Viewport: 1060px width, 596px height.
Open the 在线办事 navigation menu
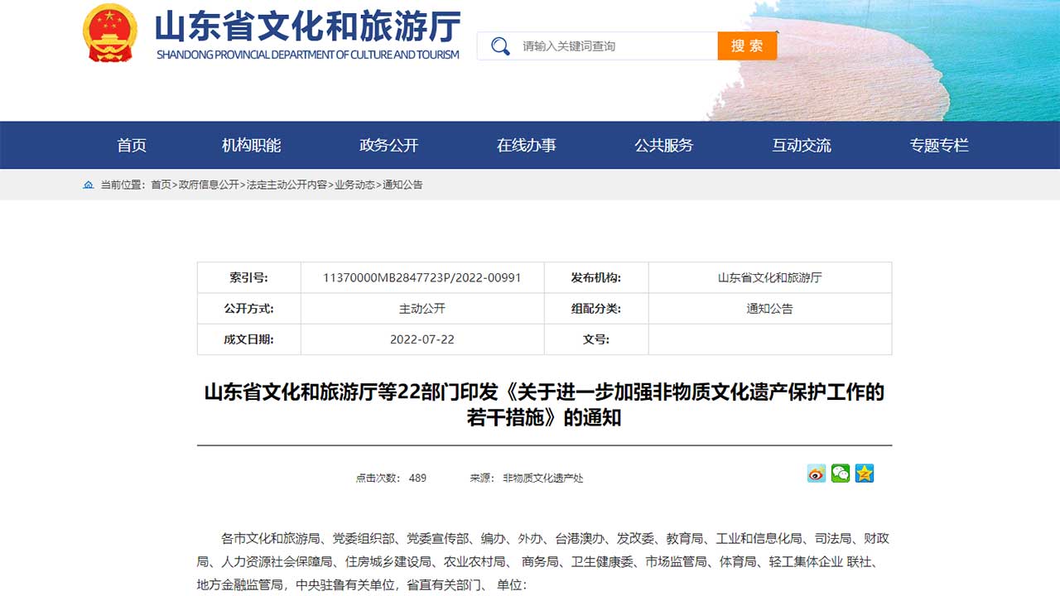click(x=528, y=145)
